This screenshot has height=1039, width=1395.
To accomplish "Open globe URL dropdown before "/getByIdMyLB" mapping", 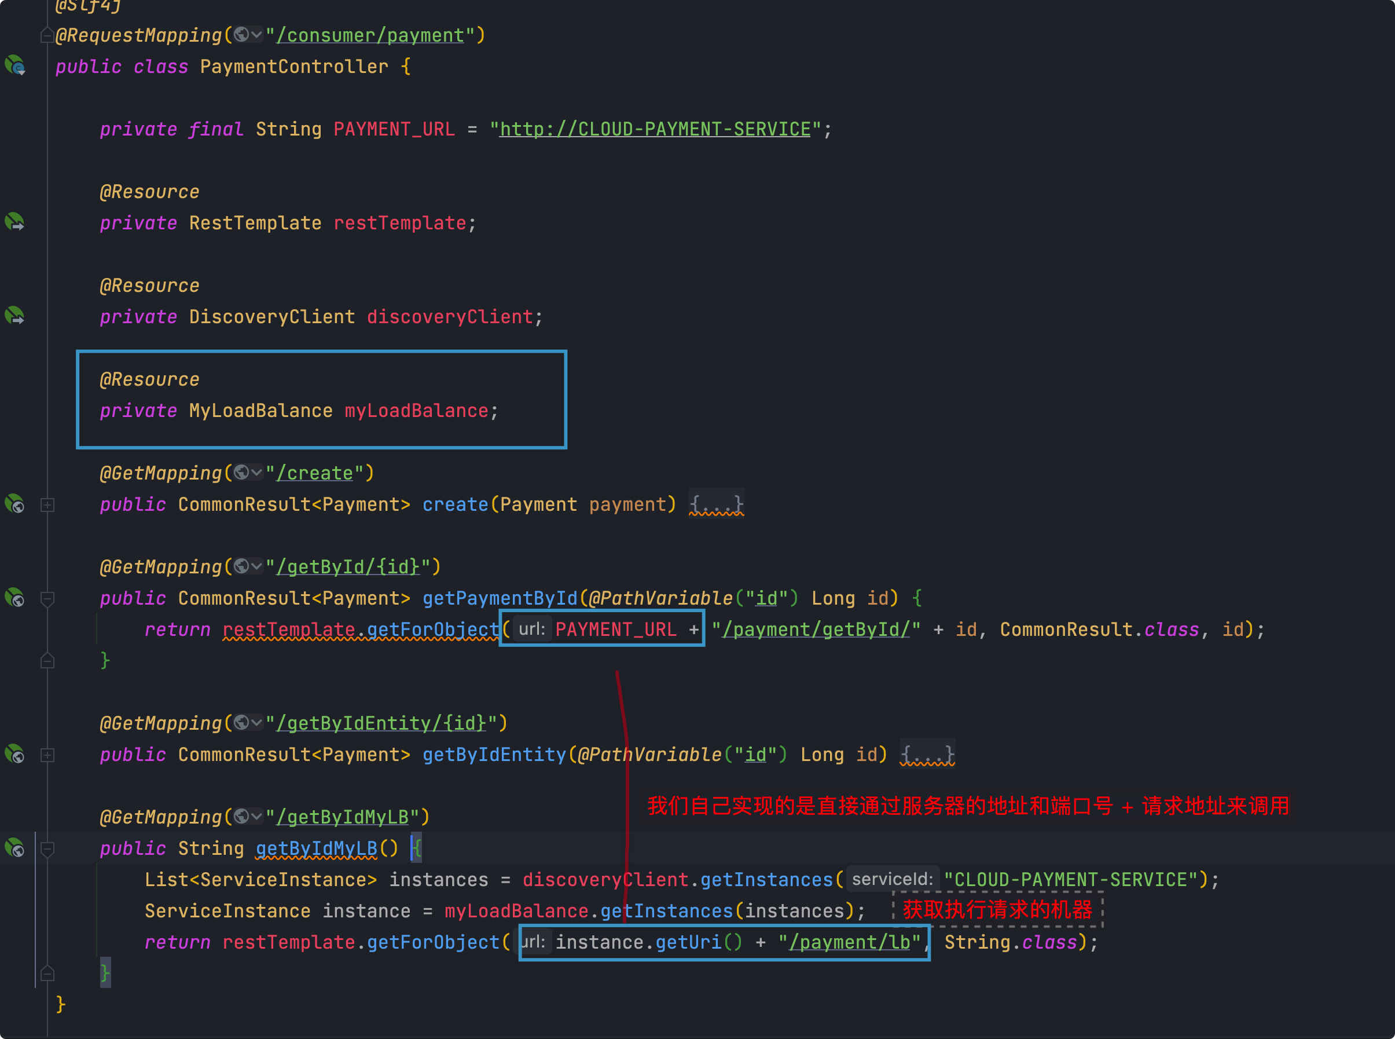I will tap(248, 817).
